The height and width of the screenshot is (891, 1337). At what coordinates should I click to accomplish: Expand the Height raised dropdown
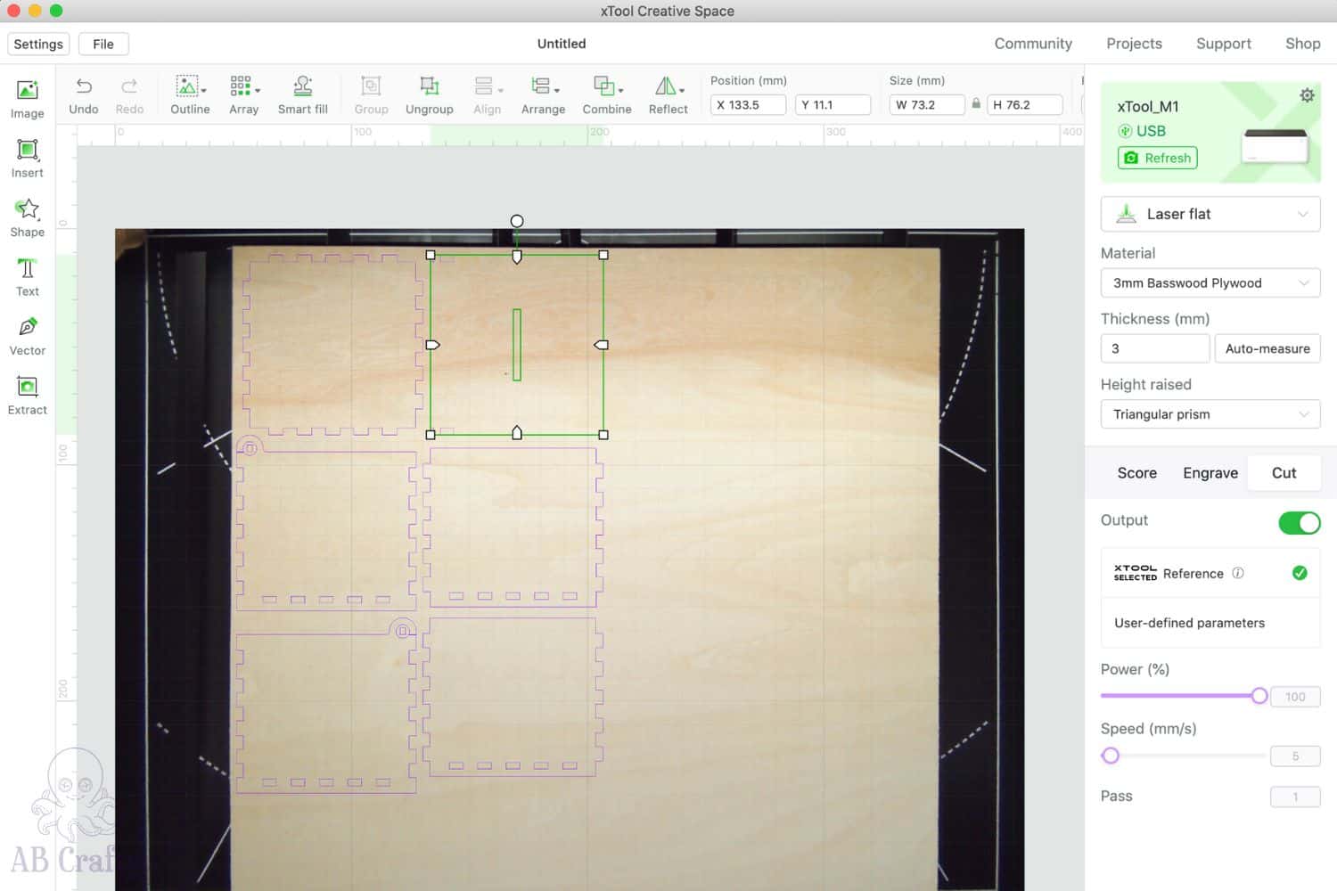click(x=1210, y=414)
